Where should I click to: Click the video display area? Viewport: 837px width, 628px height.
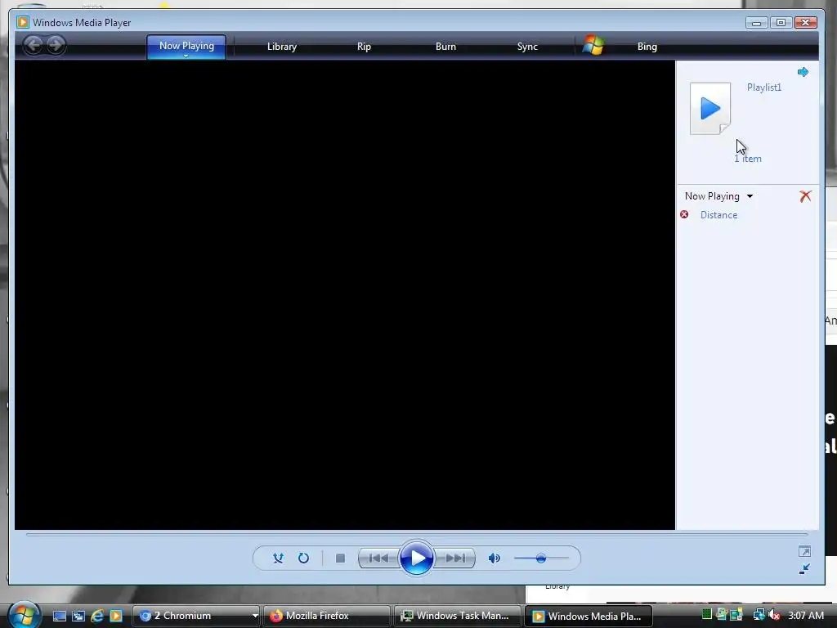click(x=345, y=294)
